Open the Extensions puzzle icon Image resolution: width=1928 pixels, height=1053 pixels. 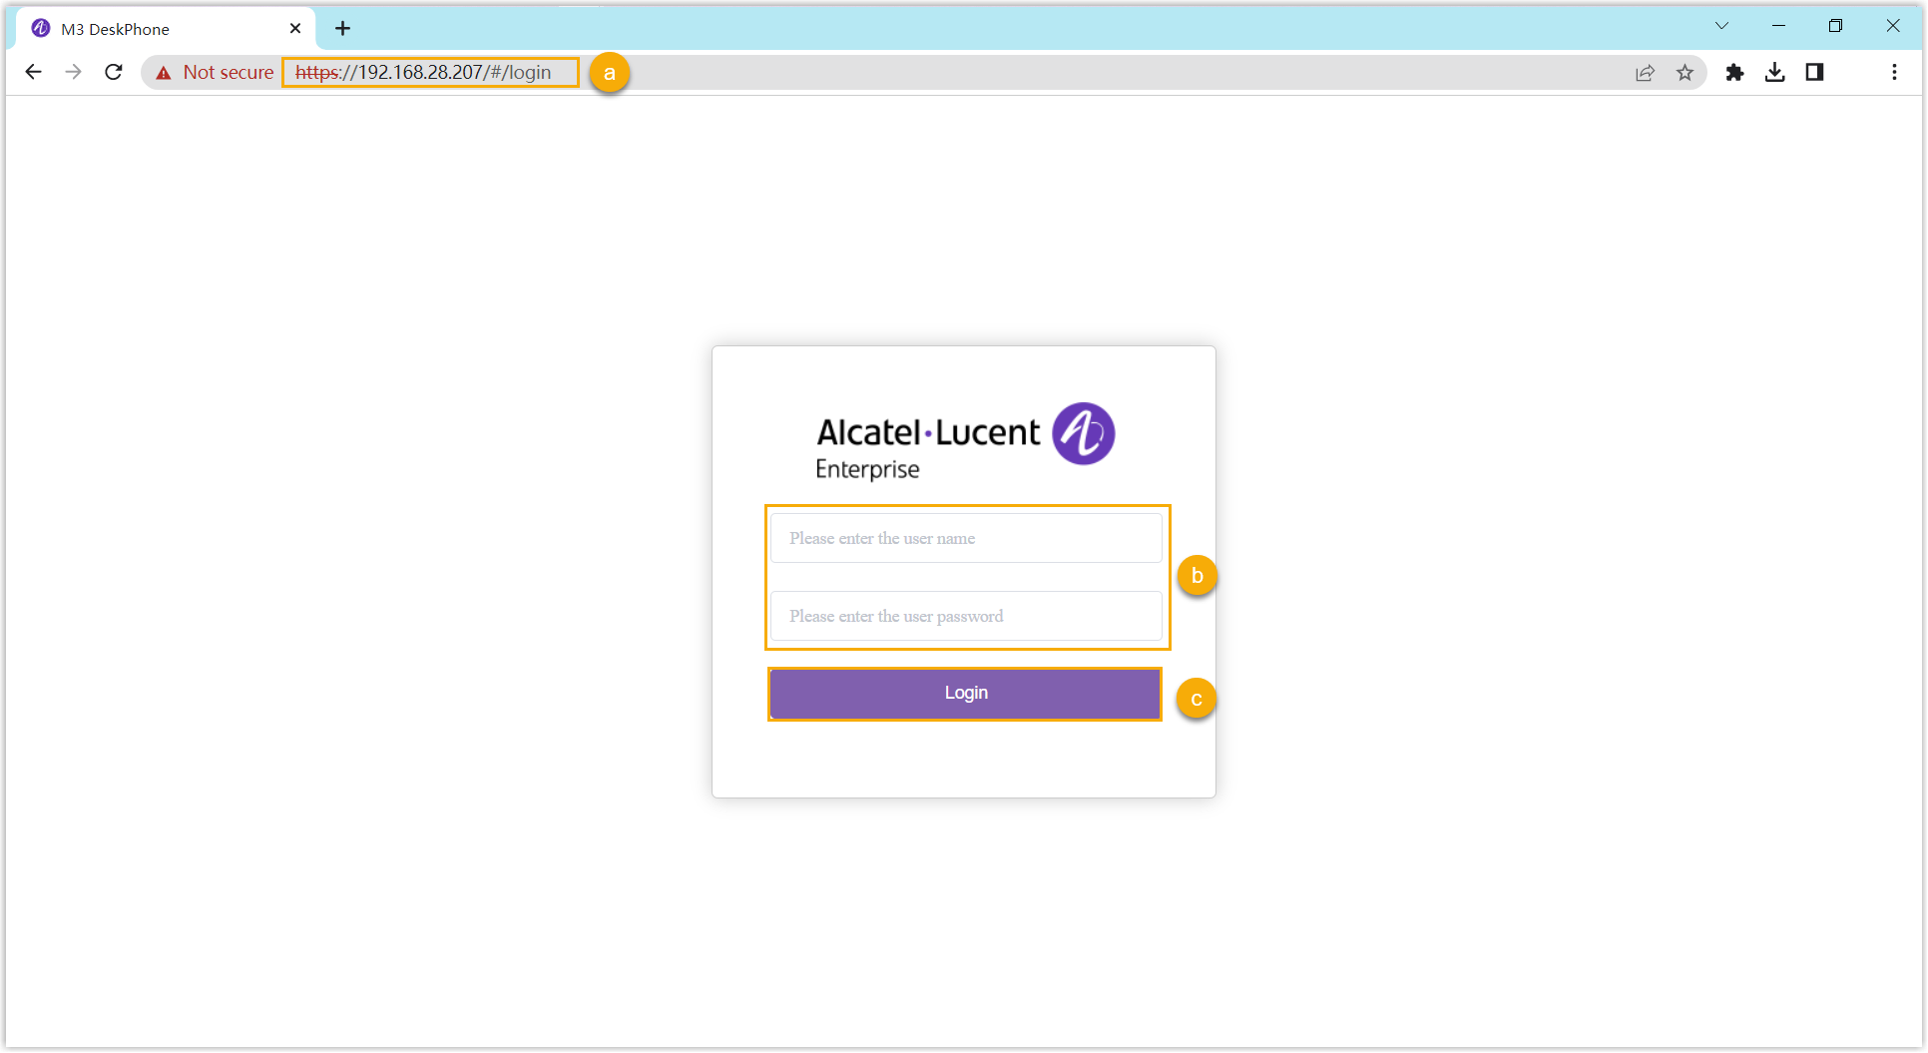(1734, 72)
